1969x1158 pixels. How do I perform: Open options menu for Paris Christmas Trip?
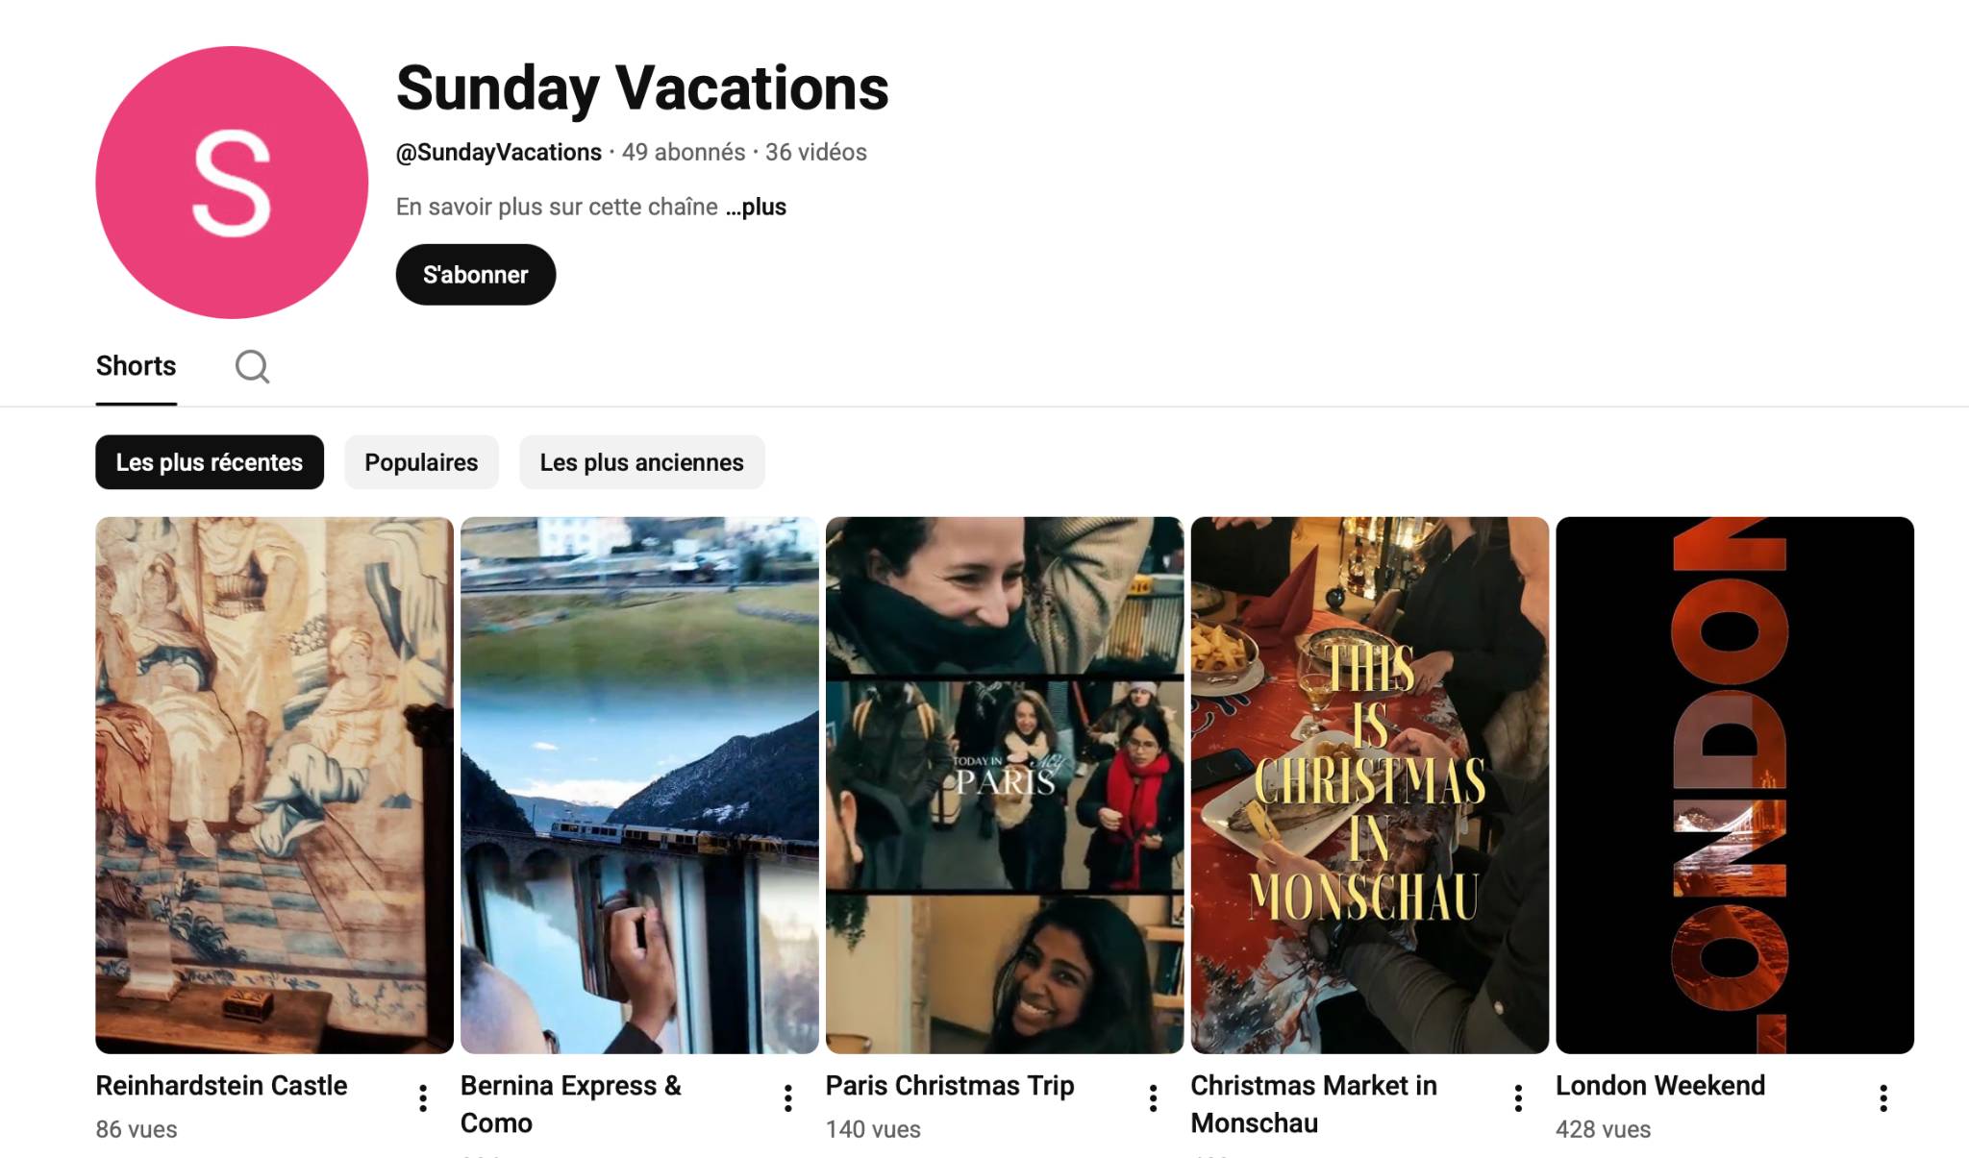click(1153, 1098)
